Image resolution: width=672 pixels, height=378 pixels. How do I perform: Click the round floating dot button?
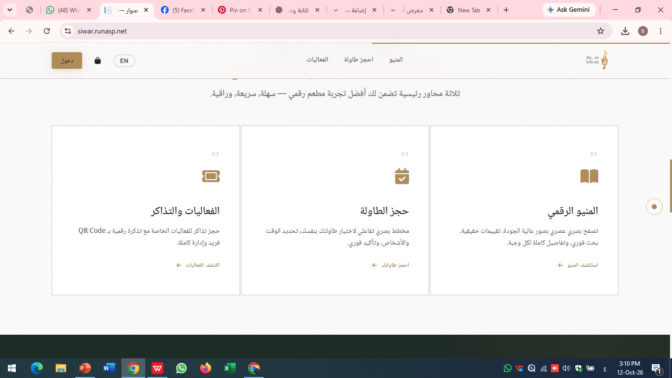654,207
